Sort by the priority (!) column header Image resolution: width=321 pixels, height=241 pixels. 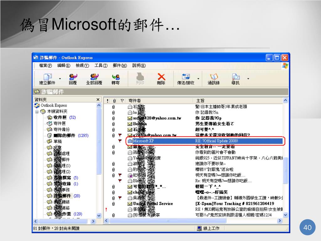(108, 101)
